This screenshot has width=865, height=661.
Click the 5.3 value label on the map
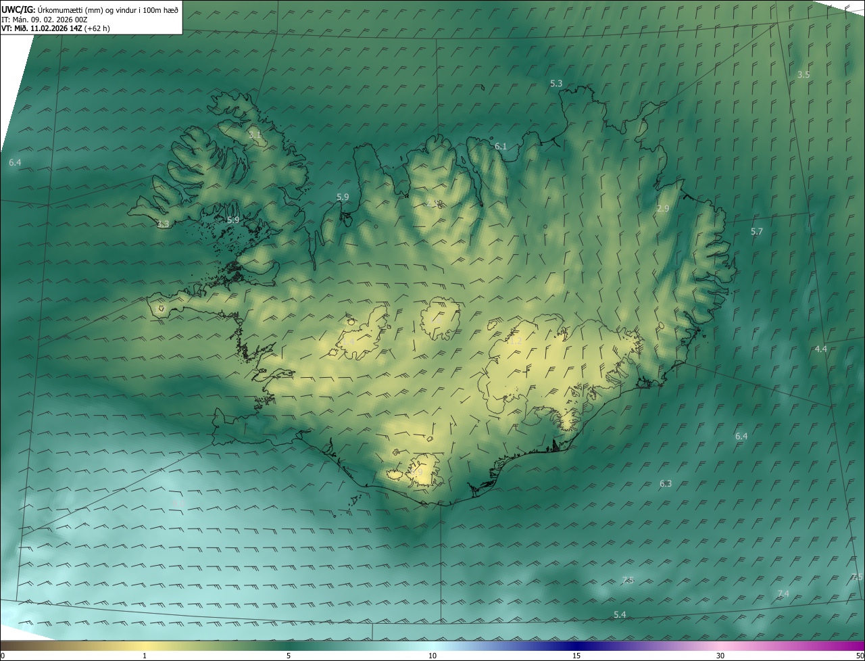[x=556, y=83]
